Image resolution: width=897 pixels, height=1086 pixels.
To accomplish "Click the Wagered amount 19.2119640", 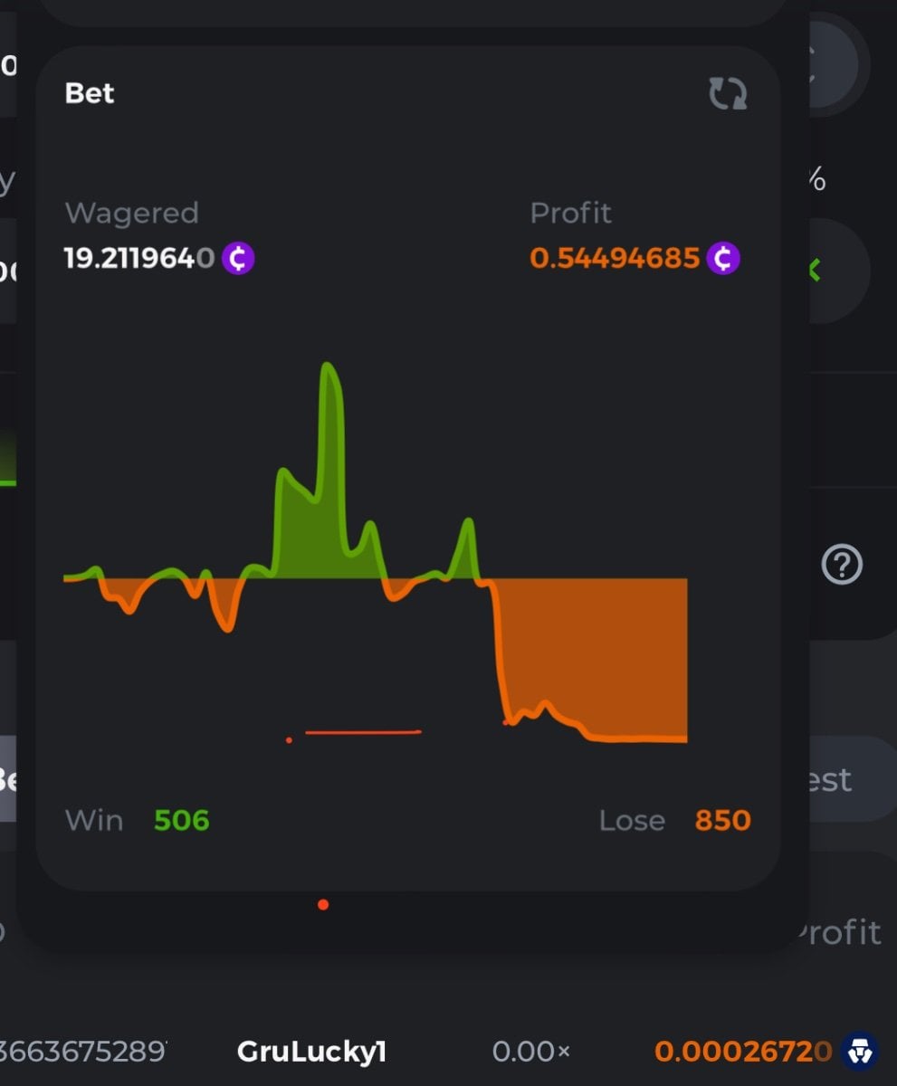I will click(139, 259).
